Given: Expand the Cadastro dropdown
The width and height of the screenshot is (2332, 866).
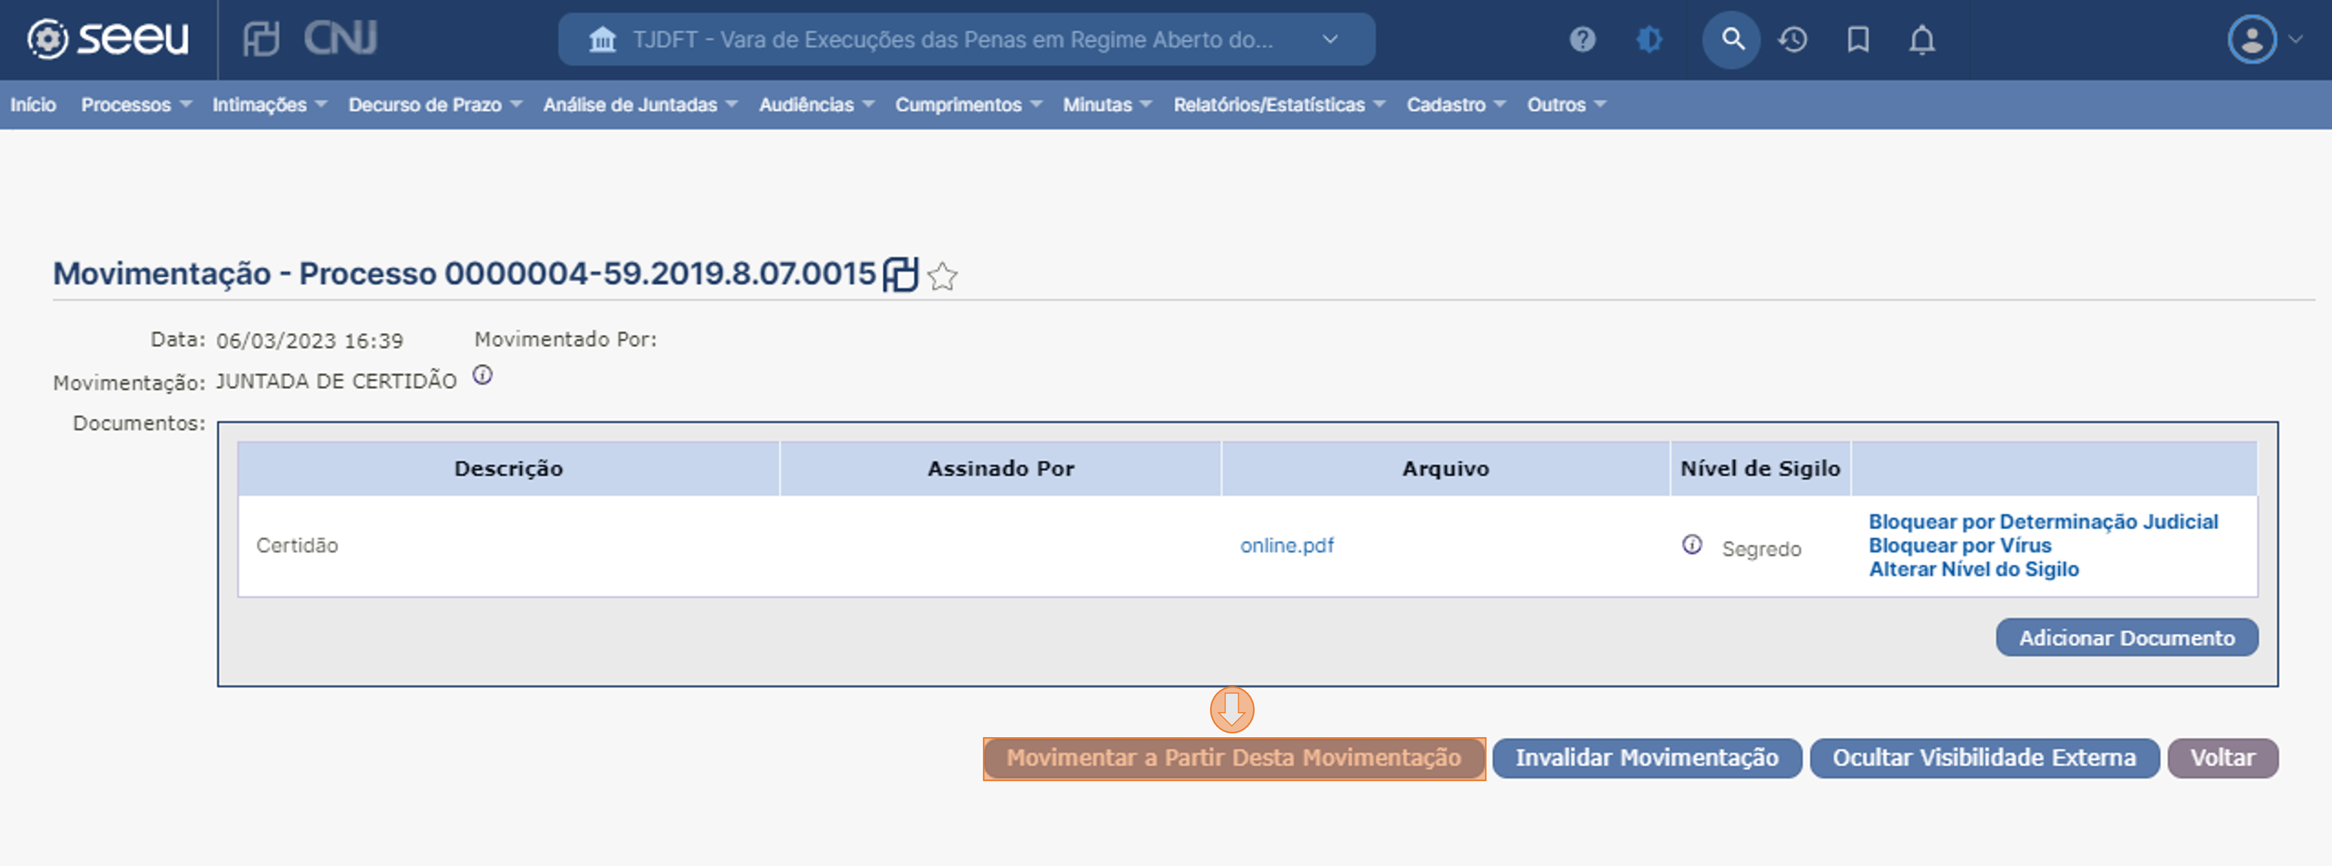Looking at the screenshot, I should click(1456, 104).
